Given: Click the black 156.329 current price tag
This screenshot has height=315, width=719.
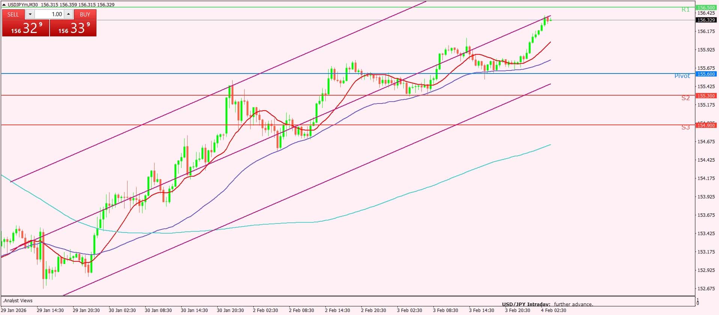Looking at the screenshot, I should tap(706, 20).
